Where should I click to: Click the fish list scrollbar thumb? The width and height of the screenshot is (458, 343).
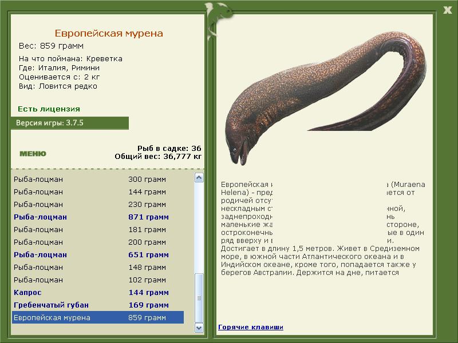click(199, 298)
